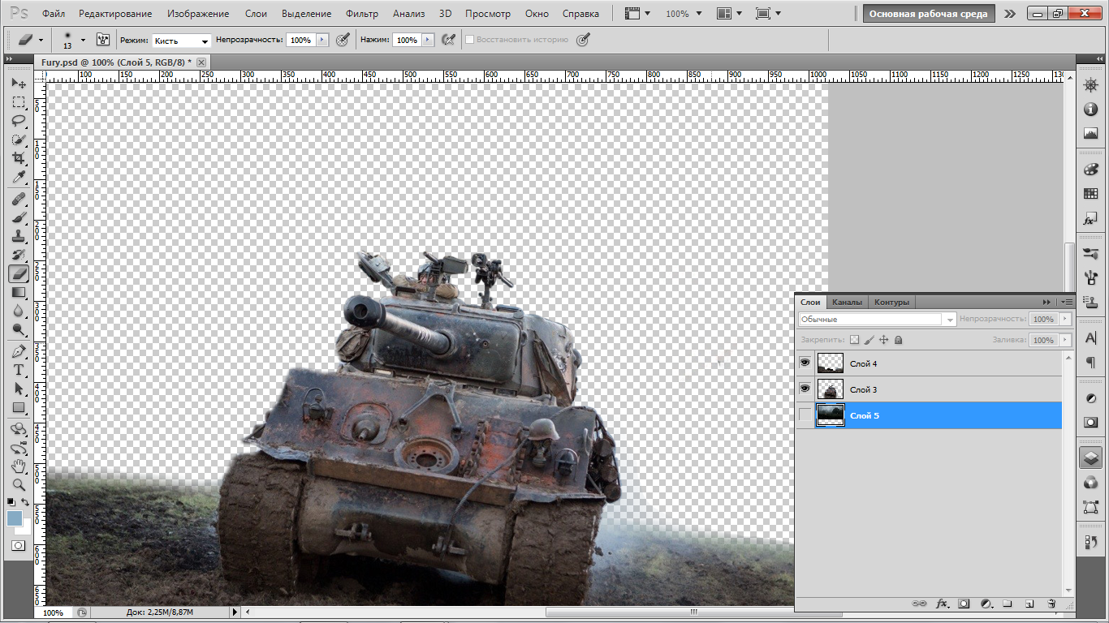Show Слой 5 by clicking visibility box
The height and width of the screenshot is (623, 1109).
pyautogui.click(x=805, y=415)
